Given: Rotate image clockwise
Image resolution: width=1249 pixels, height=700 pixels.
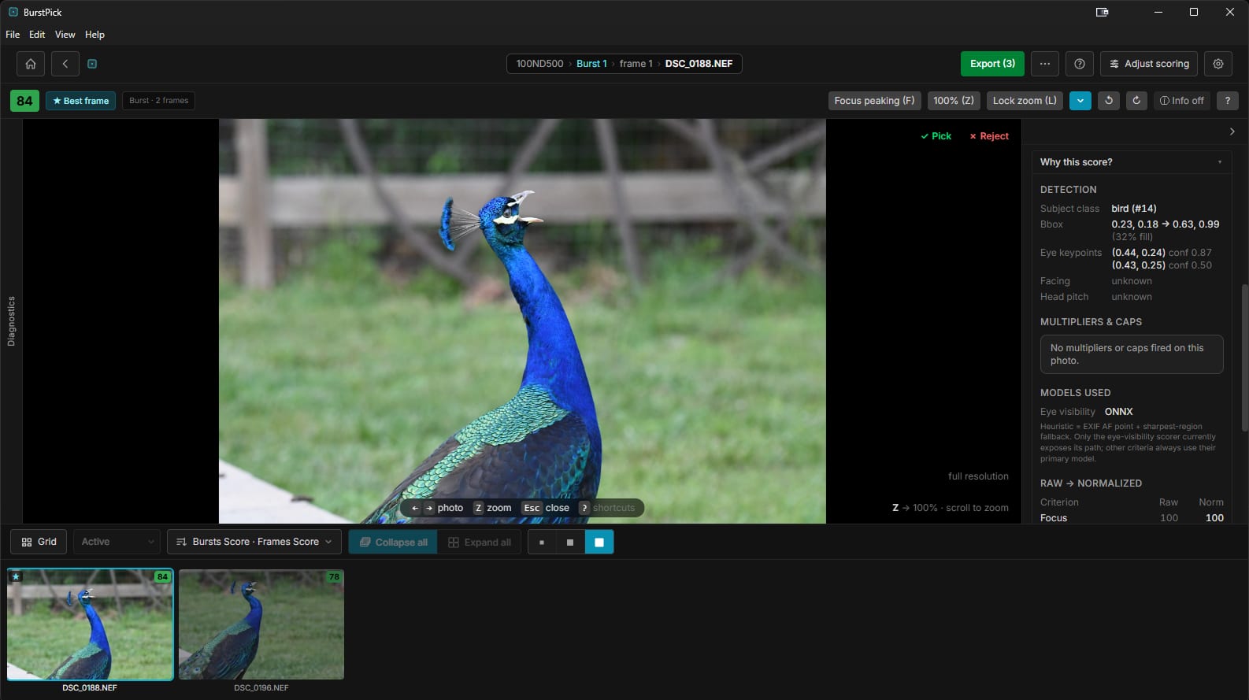Looking at the screenshot, I should 1136,101.
